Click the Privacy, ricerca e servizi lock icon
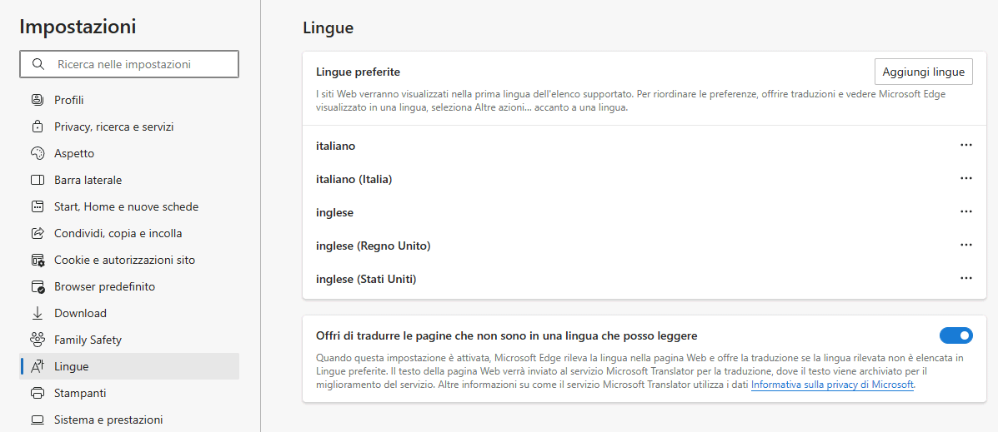 pyautogui.click(x=37, y=127)
